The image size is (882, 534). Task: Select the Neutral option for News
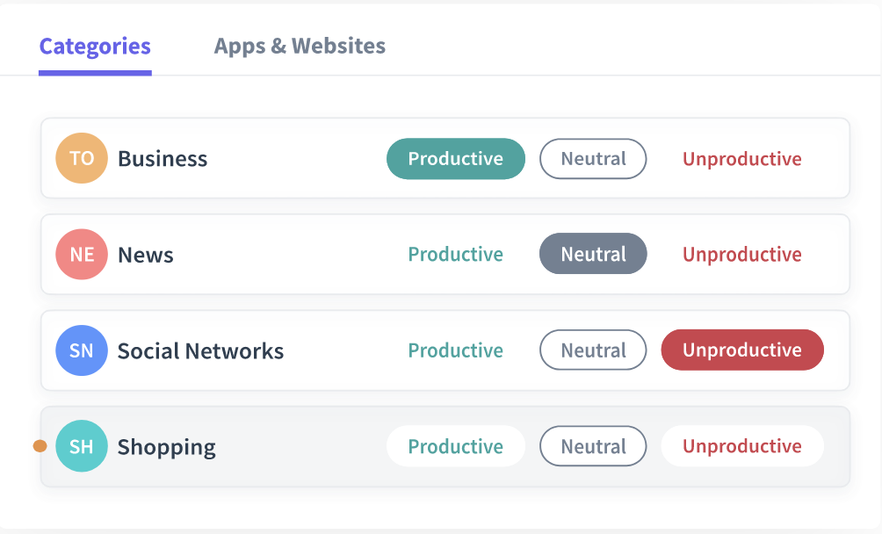tap(593, 255)
